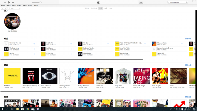This screenshot has width=197, height=111.
Task: Open the Zeitakubyō album
Action: [x=105, y=76]
